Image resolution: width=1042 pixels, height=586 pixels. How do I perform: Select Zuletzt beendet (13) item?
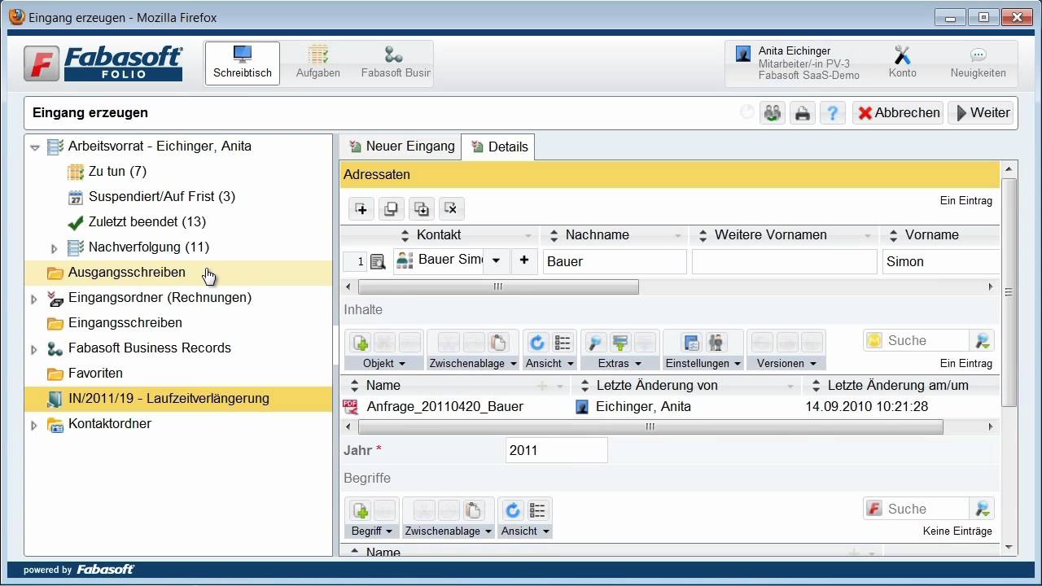(147, 222)
